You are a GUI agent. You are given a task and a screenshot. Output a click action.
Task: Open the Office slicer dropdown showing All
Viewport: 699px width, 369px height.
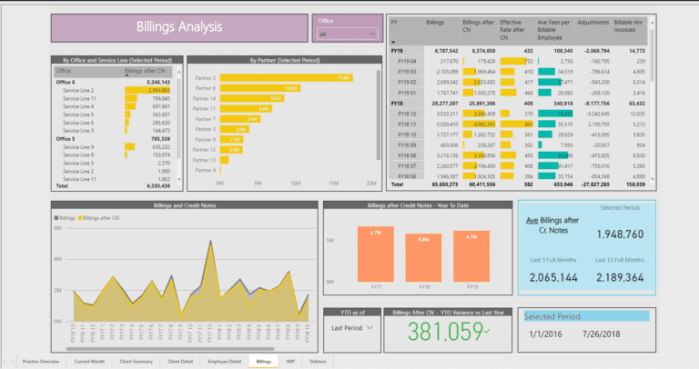pyautogui.click(x=348, y=35)
